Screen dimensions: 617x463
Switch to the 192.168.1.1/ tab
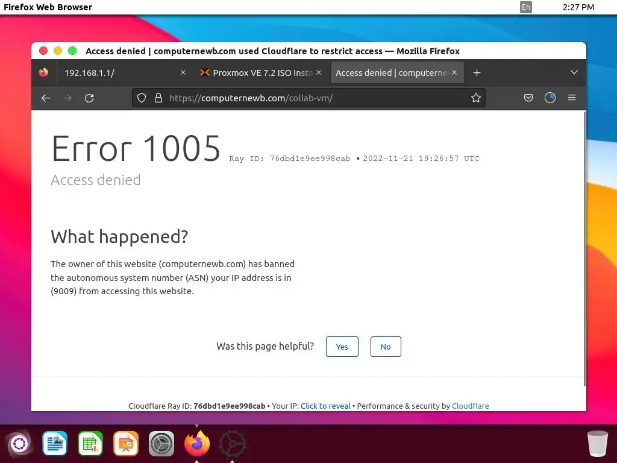click(x=123, y=73)
